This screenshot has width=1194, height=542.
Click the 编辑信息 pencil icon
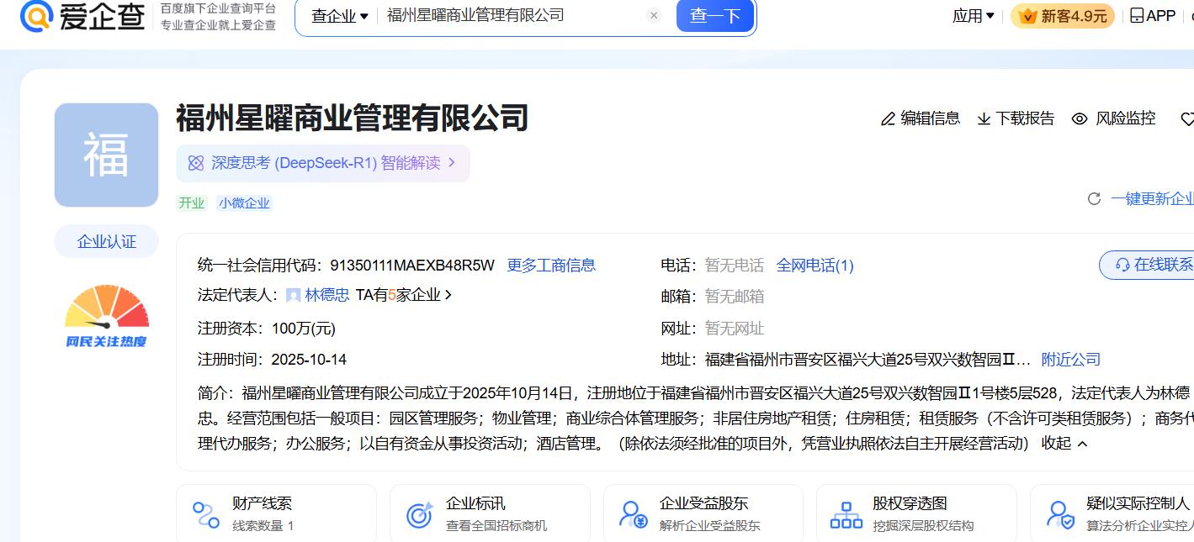(x=888, y=119)
